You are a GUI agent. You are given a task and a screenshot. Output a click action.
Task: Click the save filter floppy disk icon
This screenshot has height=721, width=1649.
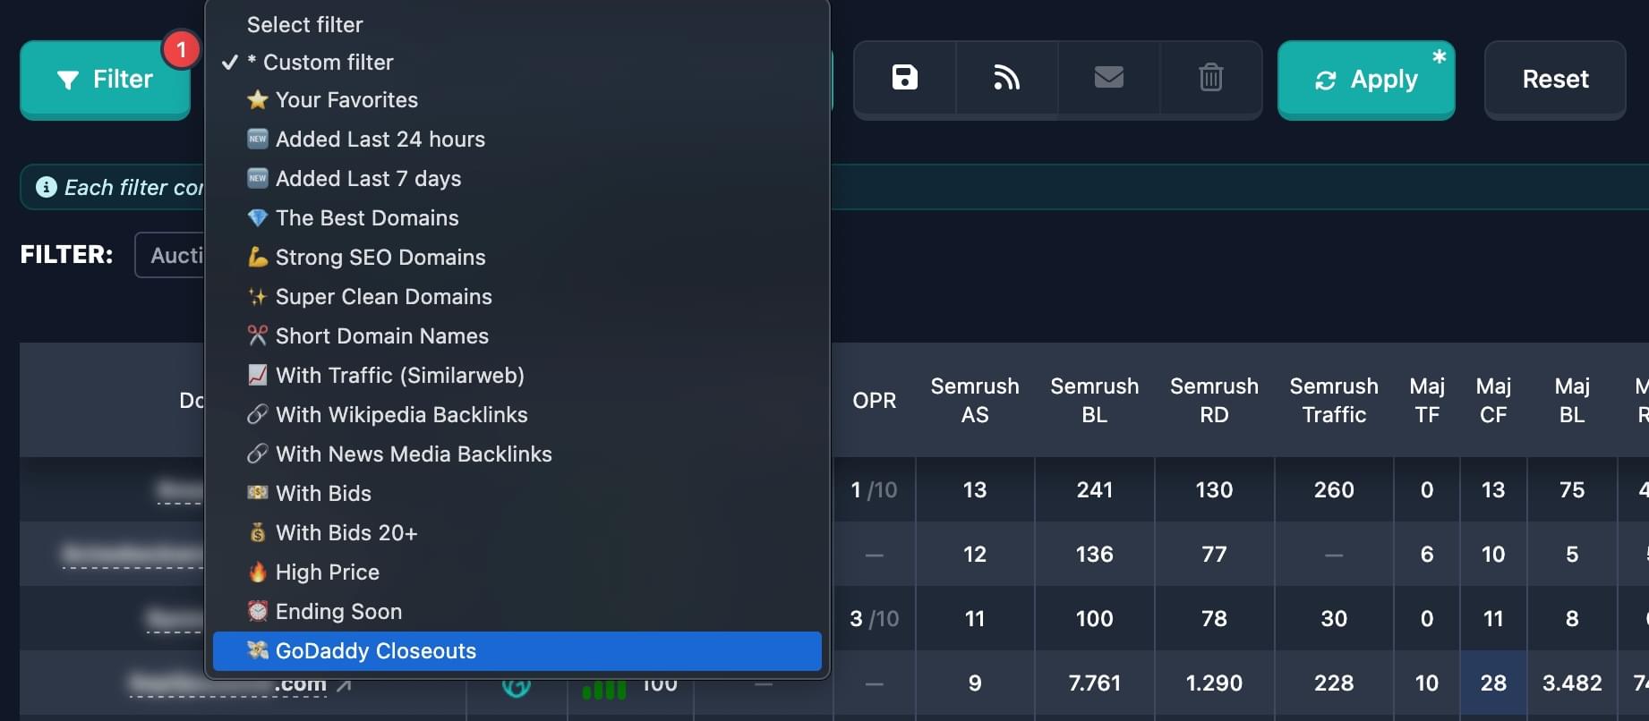pyautogui.click(x=904, y=78)
